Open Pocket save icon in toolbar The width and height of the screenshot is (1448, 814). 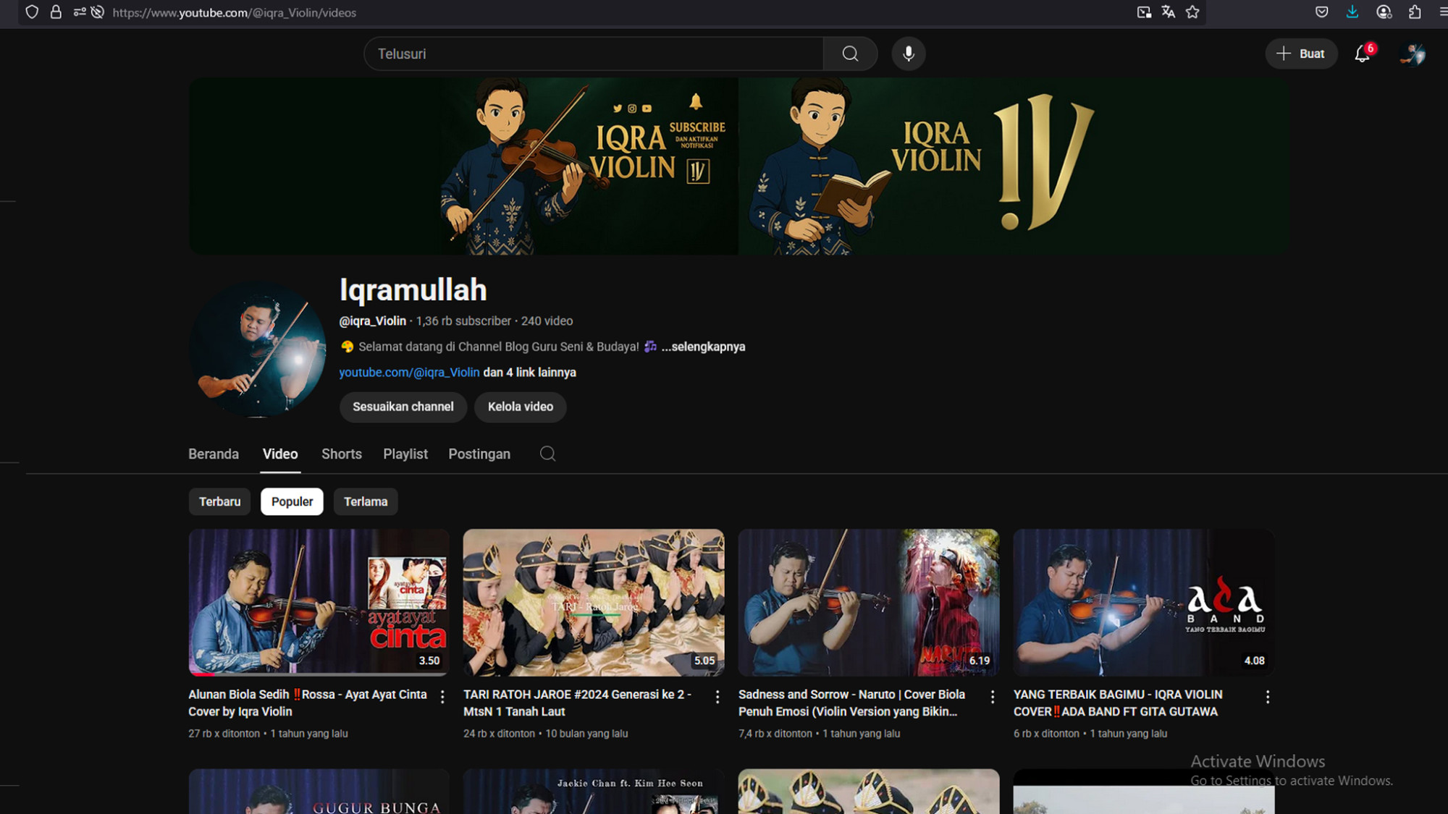pos(1321,12)
